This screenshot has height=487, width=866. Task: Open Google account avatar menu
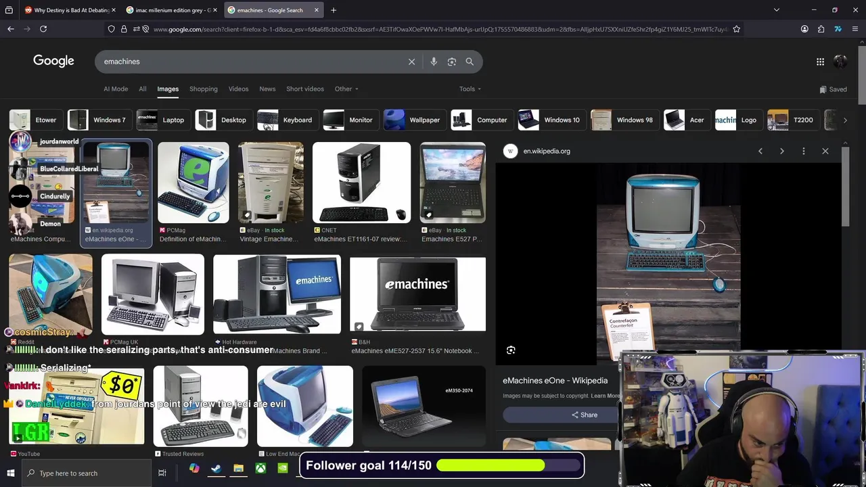pyautogui.click(x=840, y=62)
